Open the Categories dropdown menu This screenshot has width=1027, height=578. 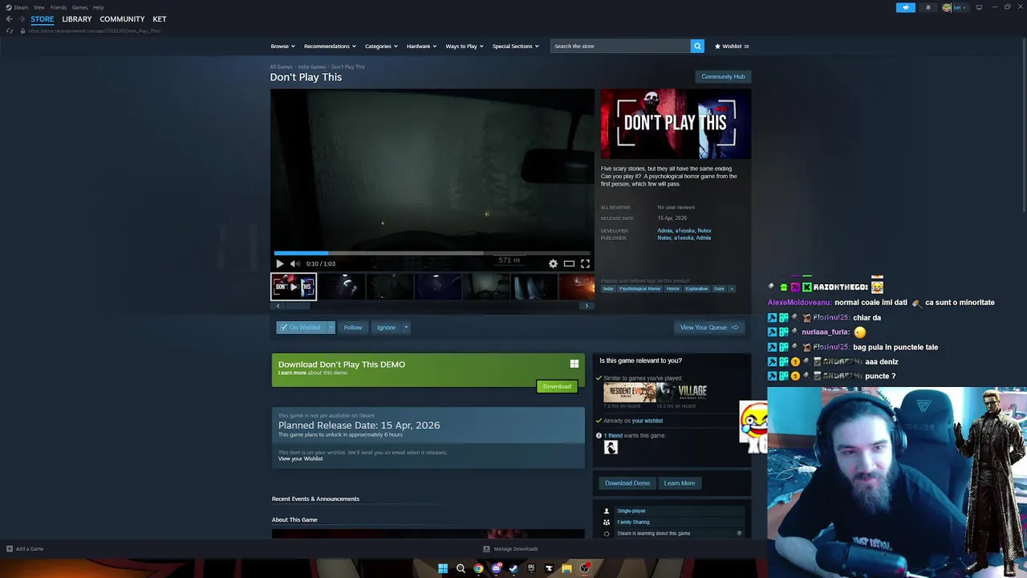381,46
